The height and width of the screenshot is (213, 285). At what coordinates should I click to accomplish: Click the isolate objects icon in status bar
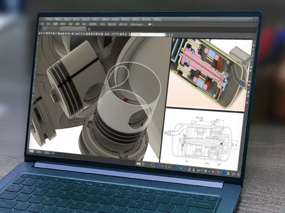click(218, 172)
